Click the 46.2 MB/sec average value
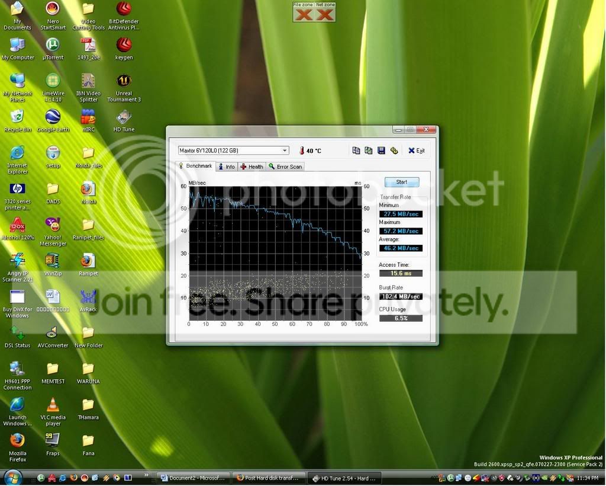Image resolution: width=606 pixels, height=486 pixels. (401, 248)
